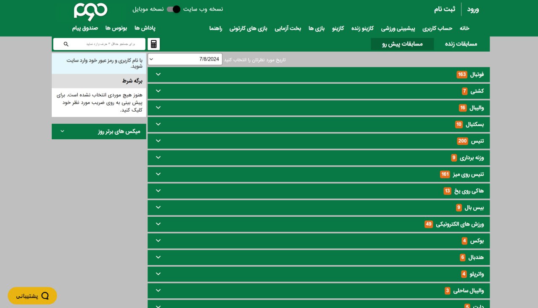Expand the میکس های برتر روز panel
Viewport: 538px width, 308px height.
pos(99,131)
